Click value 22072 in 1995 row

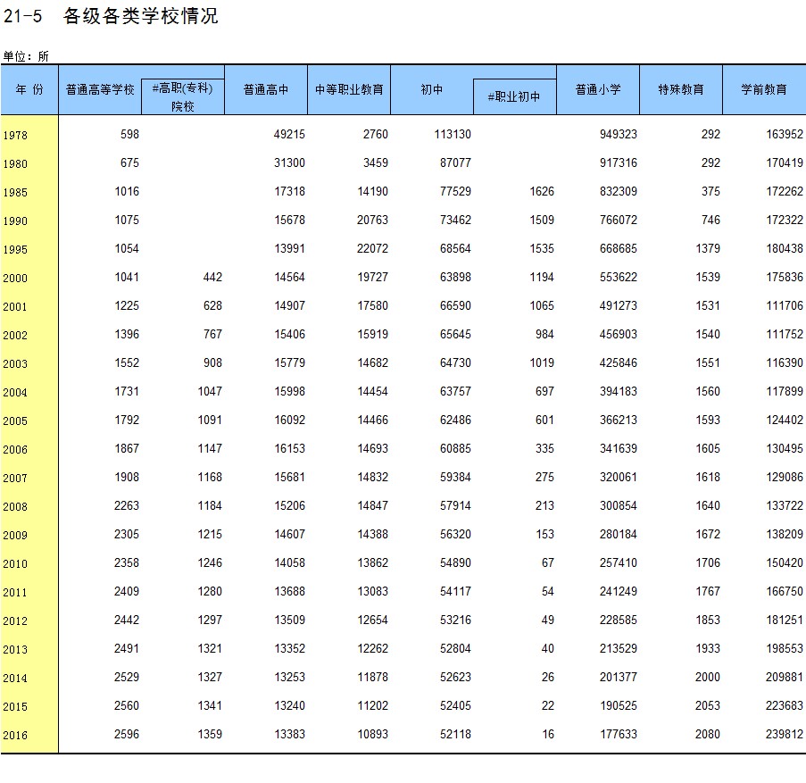click(x=373, y=248)
